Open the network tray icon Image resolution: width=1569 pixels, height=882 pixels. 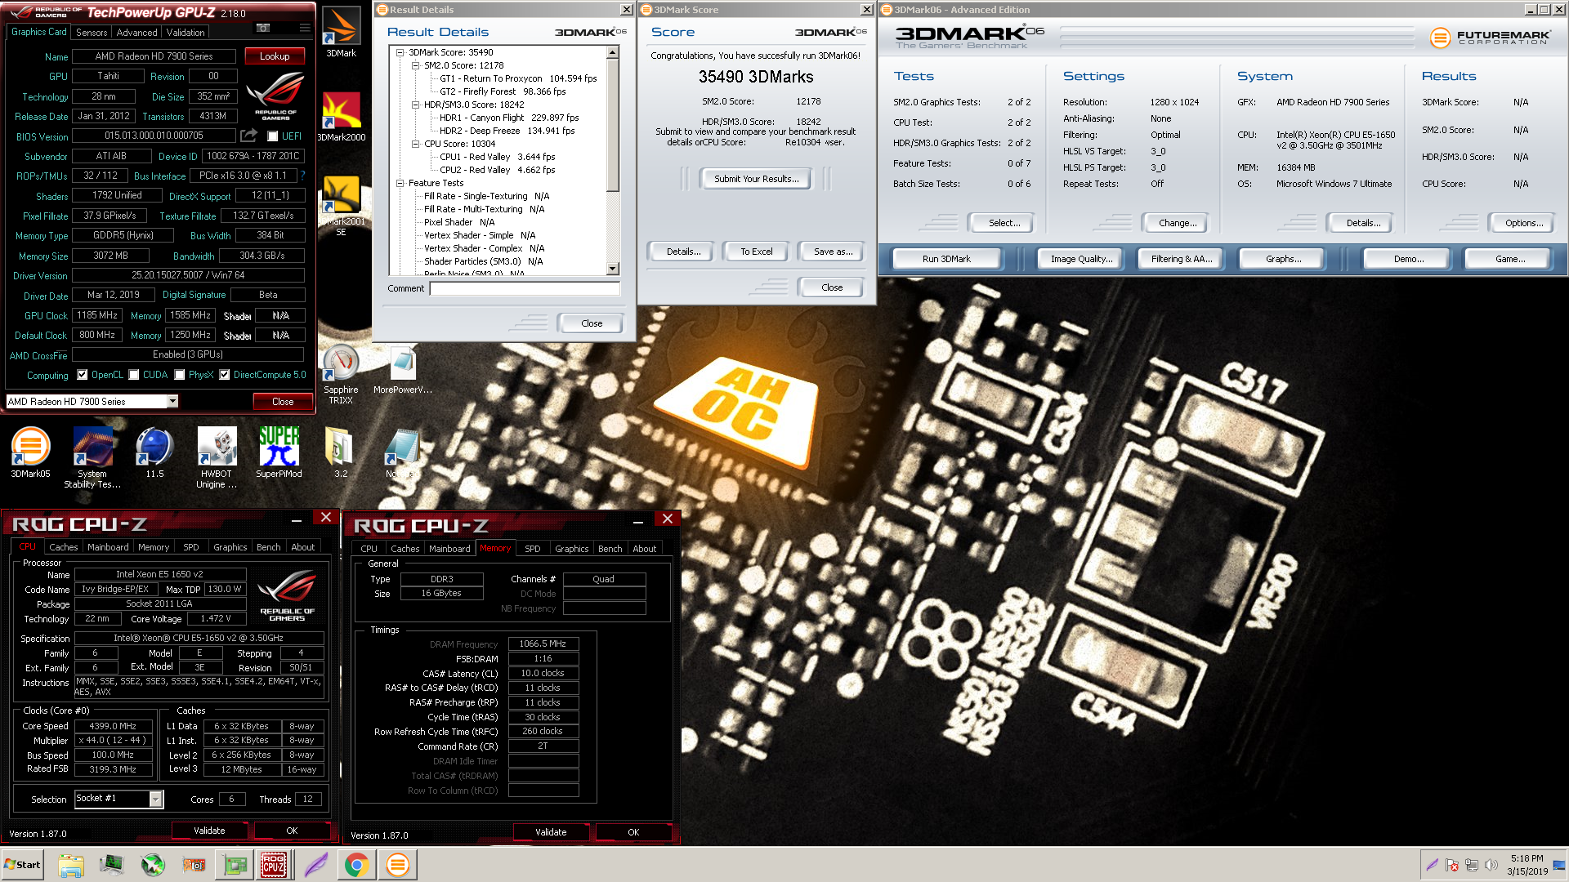pos(1472,865)
